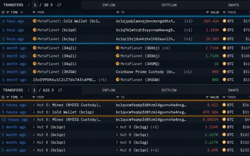Viewport: 250px width, 156px height.
Task: Open MetaPlanet (3H2GW) sender link
Action: point(57,72)
